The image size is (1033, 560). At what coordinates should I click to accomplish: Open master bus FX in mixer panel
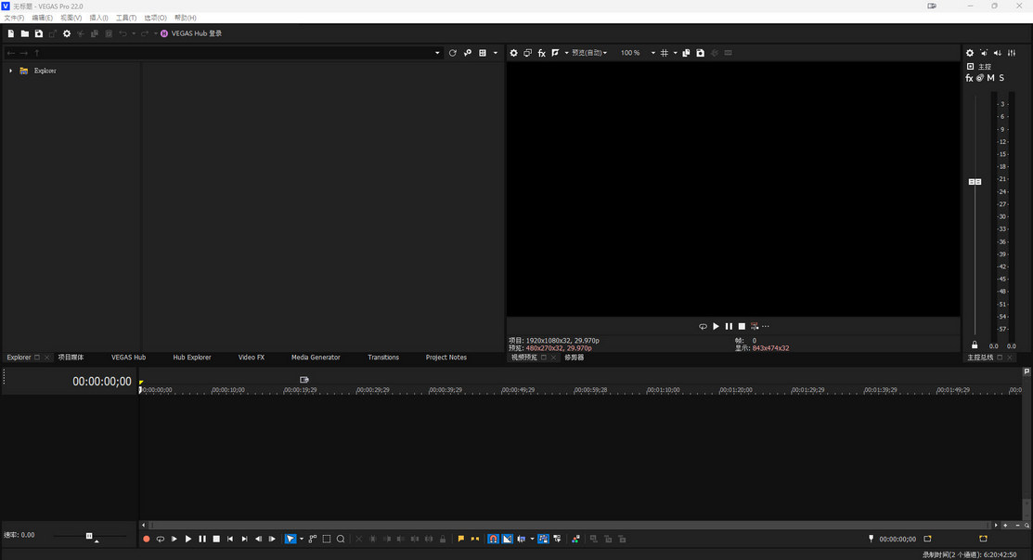point(969,78)
